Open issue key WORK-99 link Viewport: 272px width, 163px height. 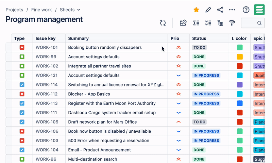(46, 57)
